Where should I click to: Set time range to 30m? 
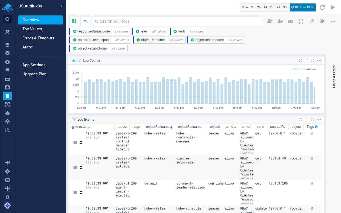[245, 7]
